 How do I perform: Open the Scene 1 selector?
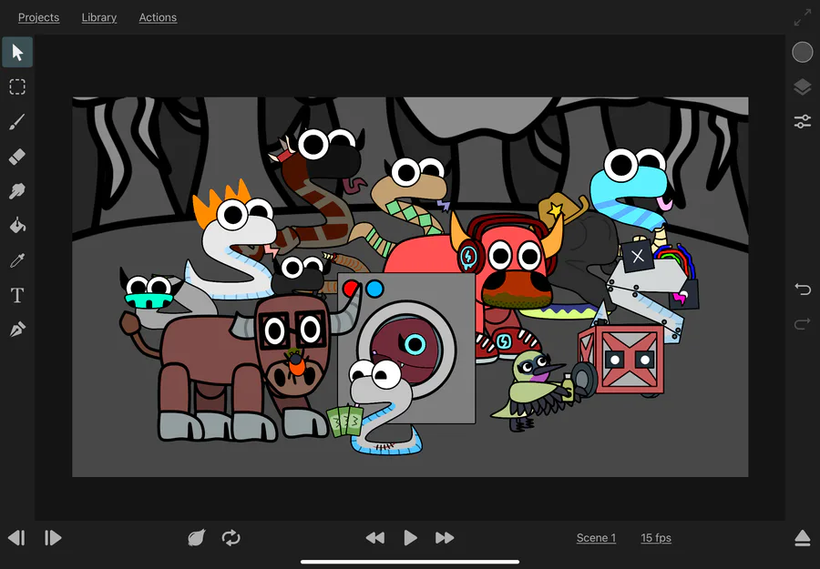pyautogui.click(x=596, y=538)
